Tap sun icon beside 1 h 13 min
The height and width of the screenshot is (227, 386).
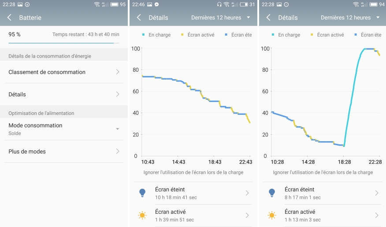click(272, 216)
